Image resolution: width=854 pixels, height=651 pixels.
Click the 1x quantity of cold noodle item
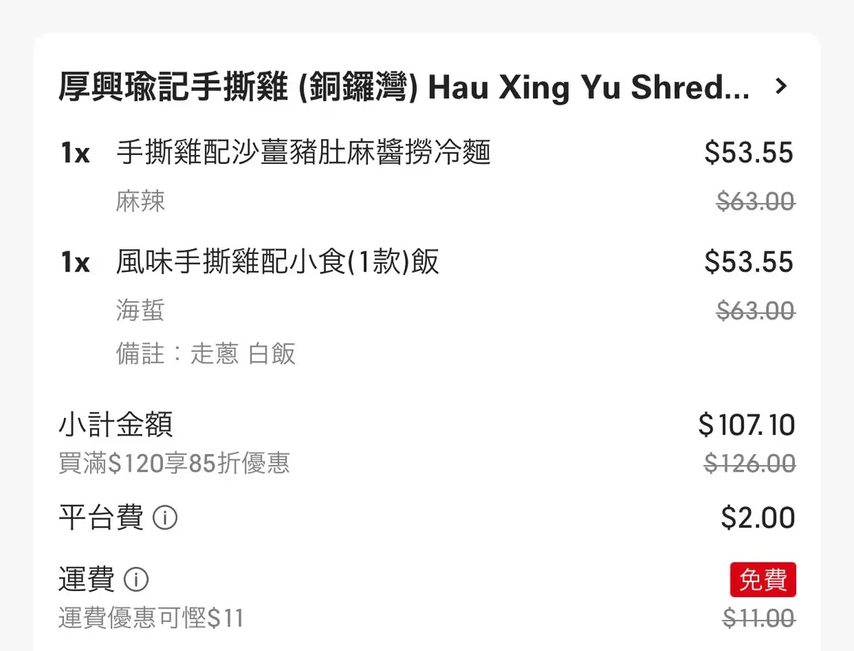(x=75, y=153)
